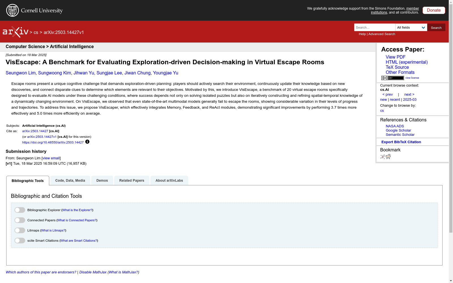Click view email link

pos(51,158)
